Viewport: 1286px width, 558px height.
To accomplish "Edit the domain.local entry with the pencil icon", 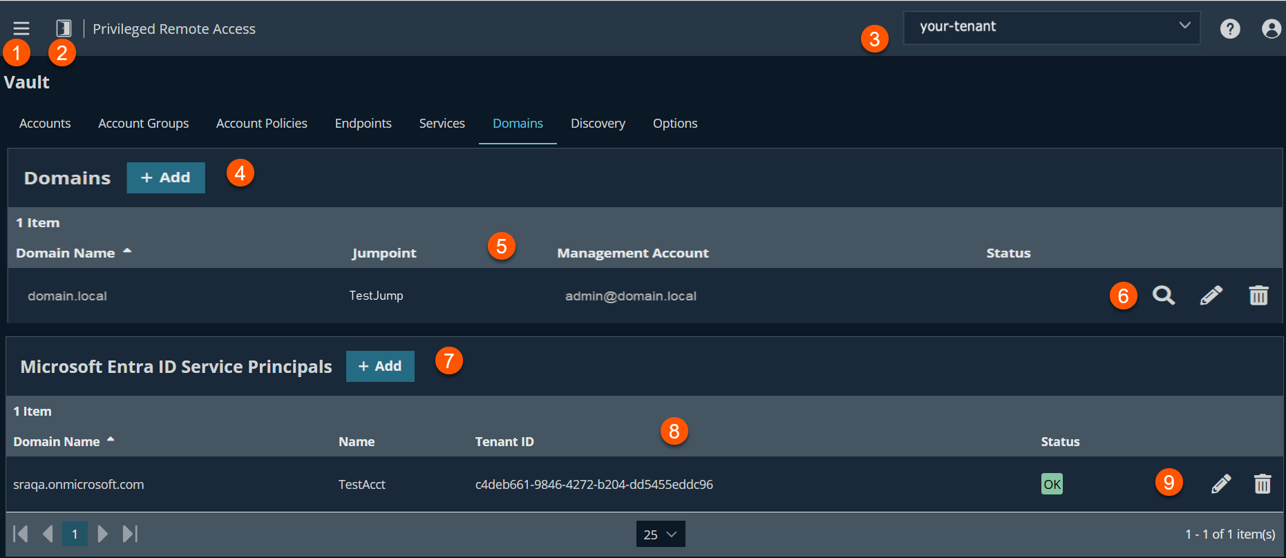I will pos(1211,296).
